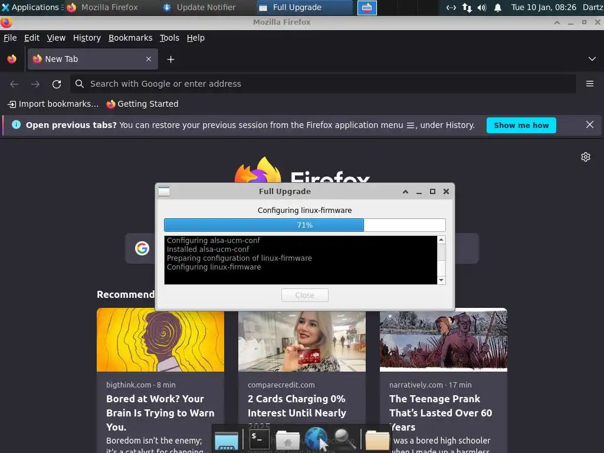Launch web browser globe in dock
Viewport: 604px width, 453px height.
pos(316,438)
